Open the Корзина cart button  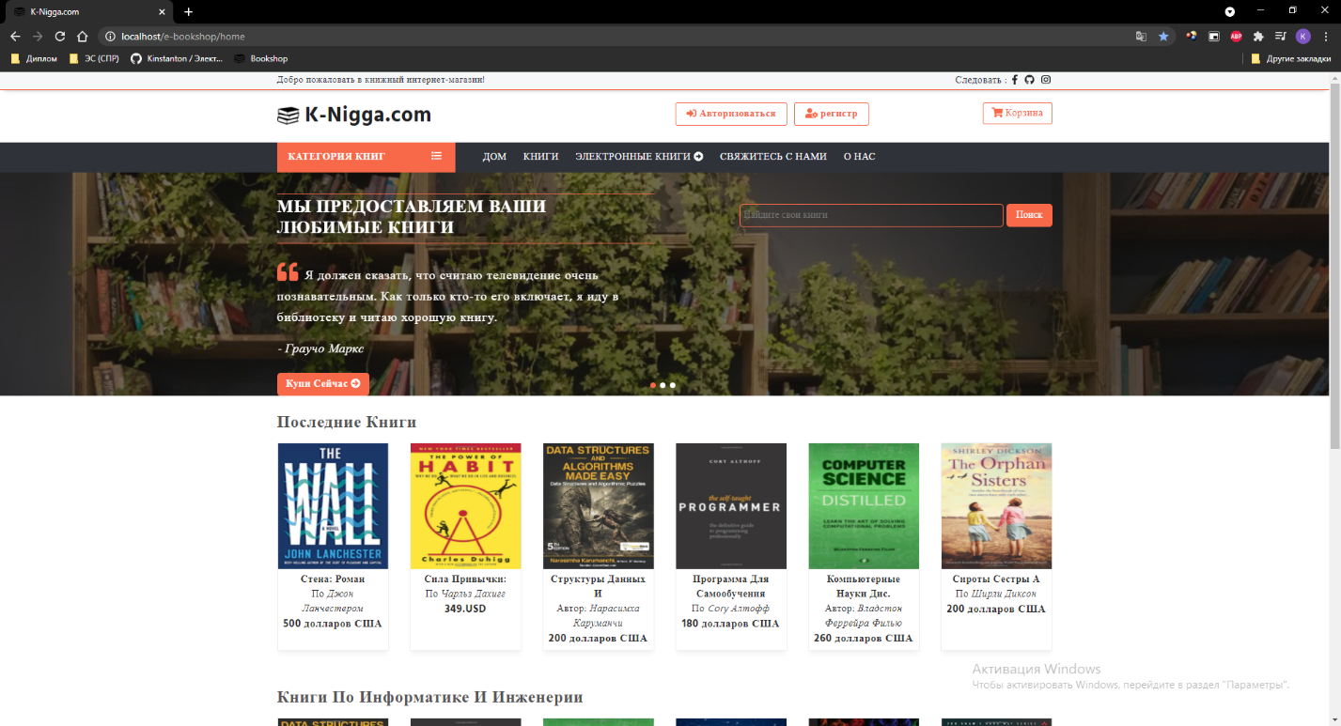click(1018, 113)
